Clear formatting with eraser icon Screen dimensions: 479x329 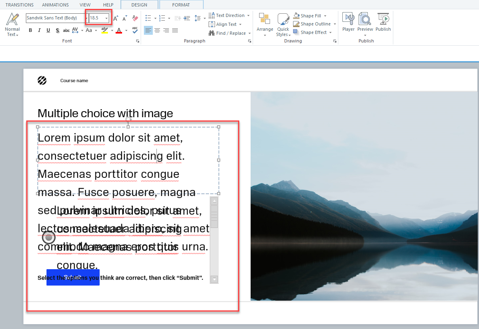click(135, 18)
